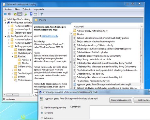Select 'Odebrat z pracovní plochy ikonu Dokumenty'
The image size is (150, 120).
(x=99, y=56)
